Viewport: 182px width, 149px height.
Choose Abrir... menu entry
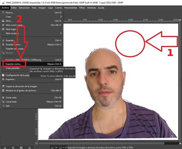click(32, 21)
